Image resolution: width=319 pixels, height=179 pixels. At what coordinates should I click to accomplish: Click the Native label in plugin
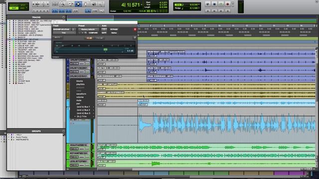[x=114, y=33]
